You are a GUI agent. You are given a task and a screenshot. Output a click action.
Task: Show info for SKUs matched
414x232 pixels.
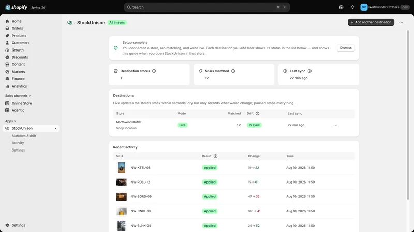[x=233, y=71]
